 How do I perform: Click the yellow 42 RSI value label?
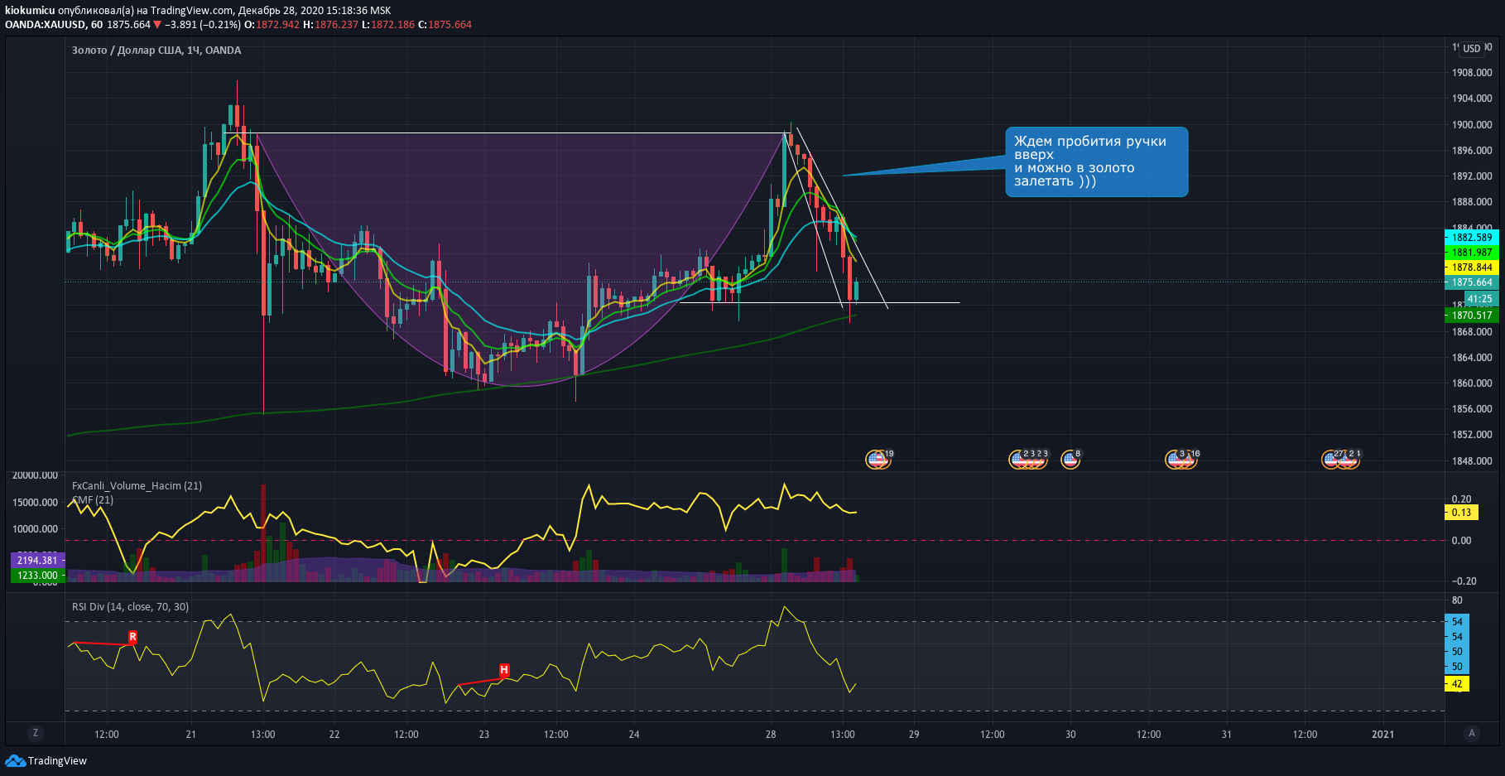tap(1457, 684)
